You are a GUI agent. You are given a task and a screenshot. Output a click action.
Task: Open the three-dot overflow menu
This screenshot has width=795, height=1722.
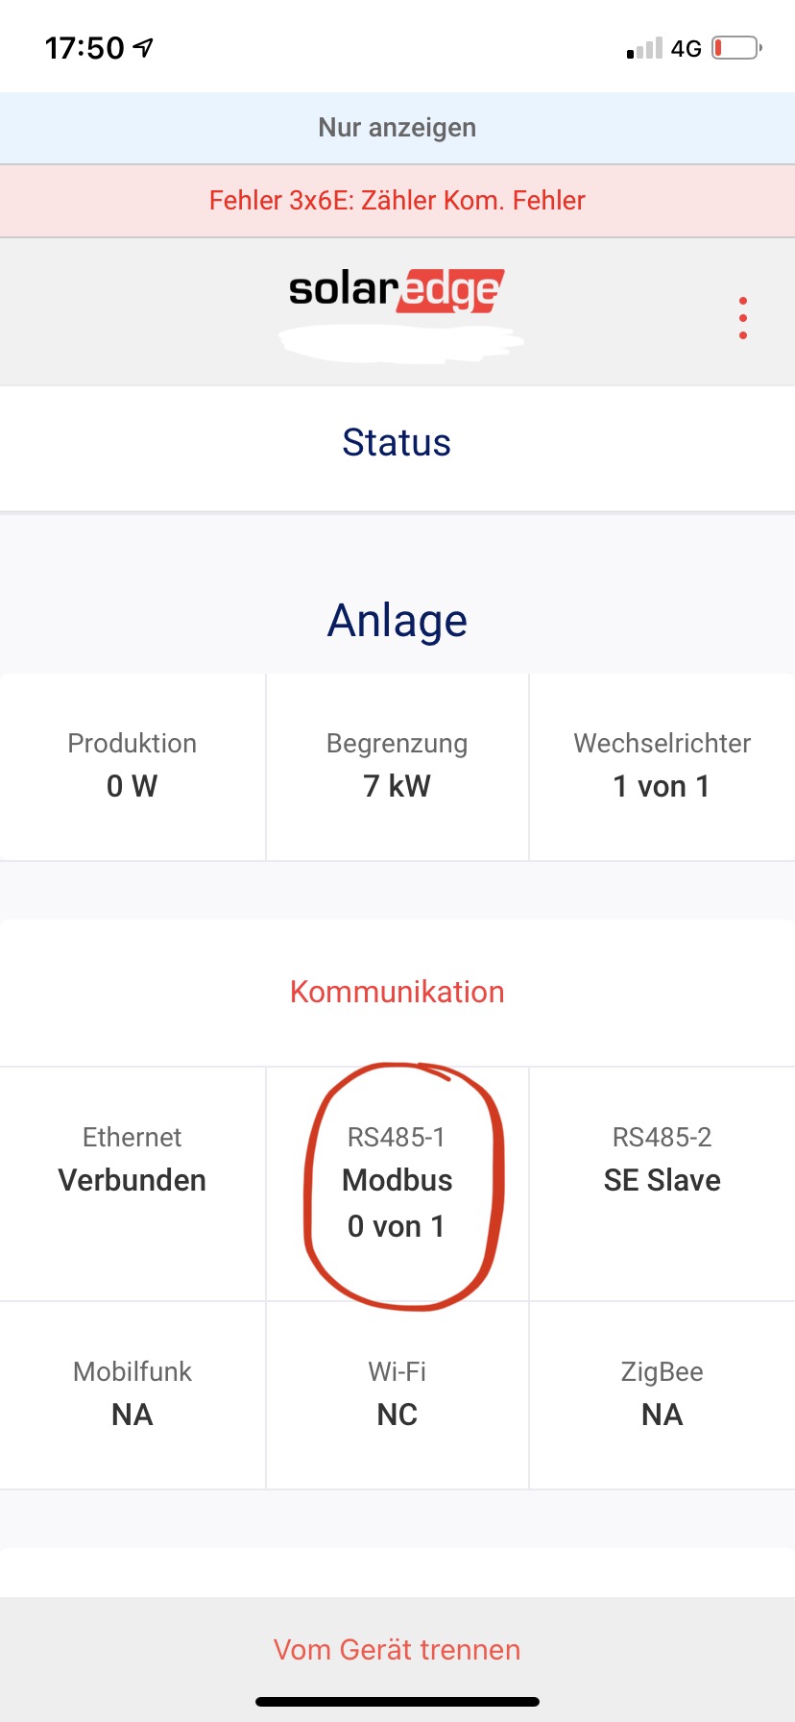click(743, 318)
